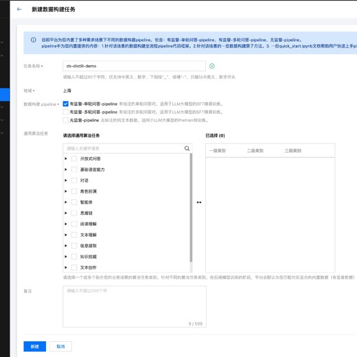Screen dimensions: 357x357
Task: Uncheck the 有监督-单轮问答-pipeline checkbox
Action: (65, 104)
